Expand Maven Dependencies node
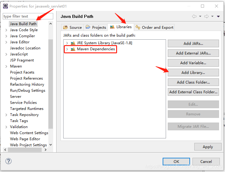 tap(67, 49)
